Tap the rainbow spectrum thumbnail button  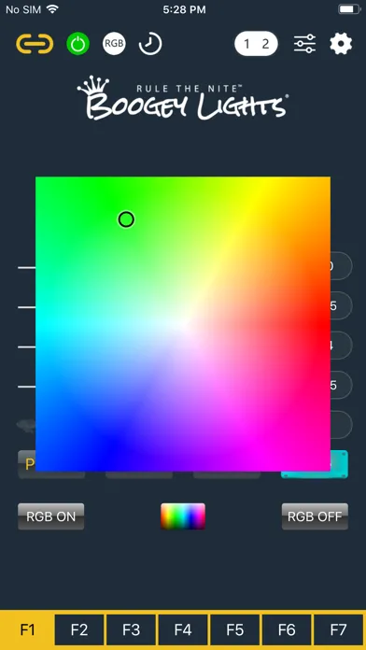click(x=183, y=516)
